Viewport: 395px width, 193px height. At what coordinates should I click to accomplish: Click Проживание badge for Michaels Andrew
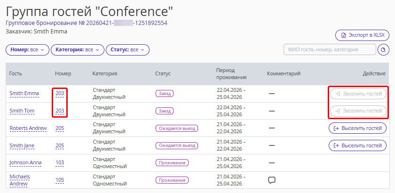click(x=172, y=180)
